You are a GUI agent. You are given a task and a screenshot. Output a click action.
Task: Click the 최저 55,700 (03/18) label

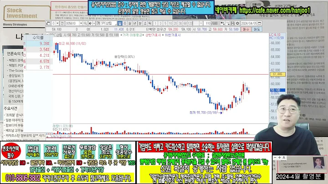[203, 112]
